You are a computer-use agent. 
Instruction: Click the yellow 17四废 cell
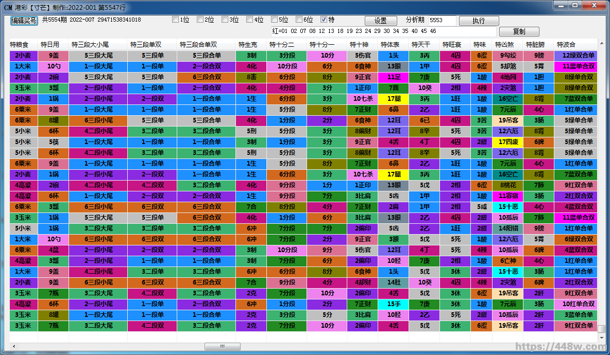click(x=507, y=142)
